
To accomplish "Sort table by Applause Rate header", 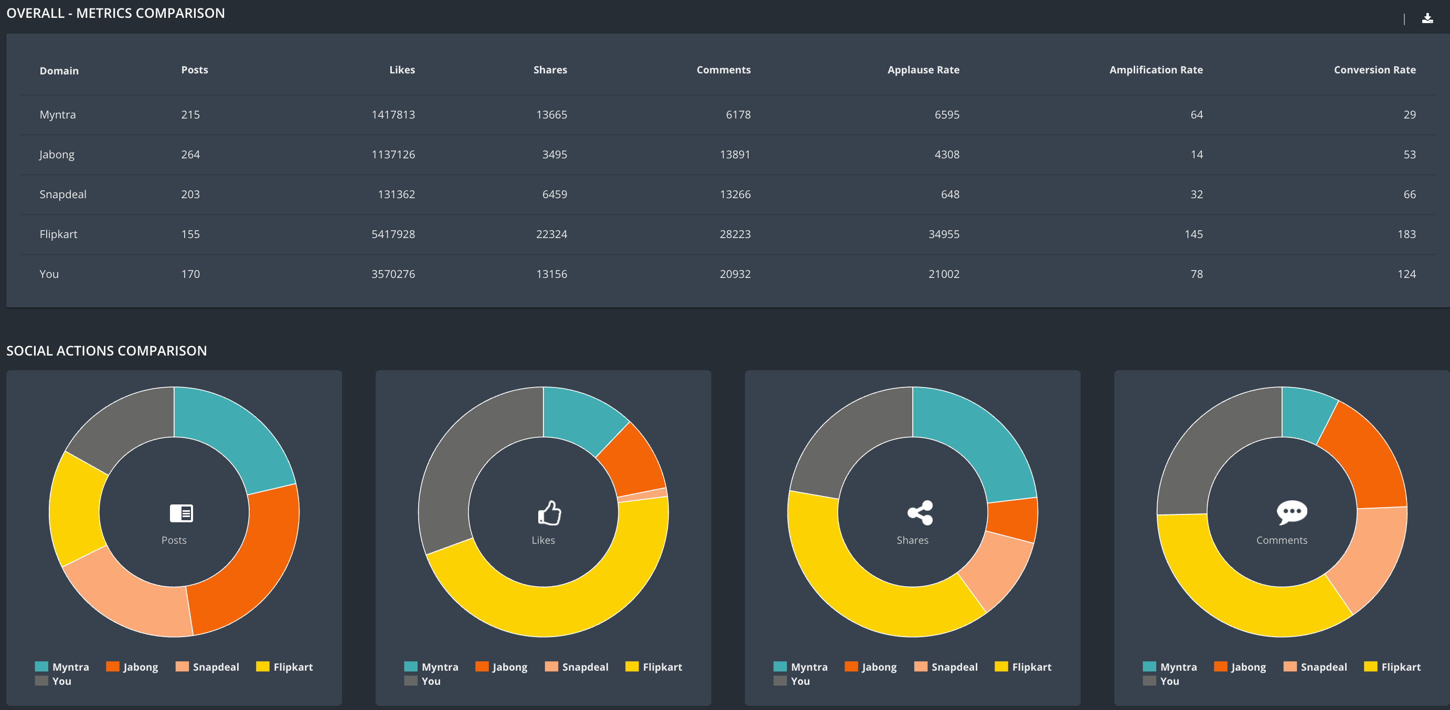I will pyautogui.click(x=923, y=70).
